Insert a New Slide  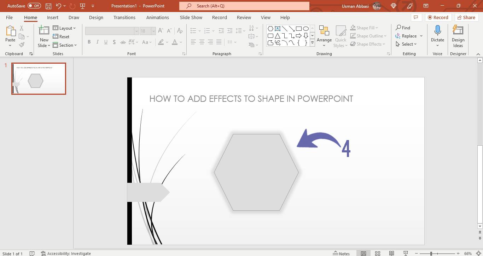(x=44, y=36)
